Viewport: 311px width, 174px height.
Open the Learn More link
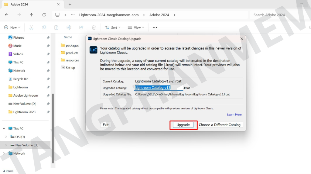coord(234,114)
